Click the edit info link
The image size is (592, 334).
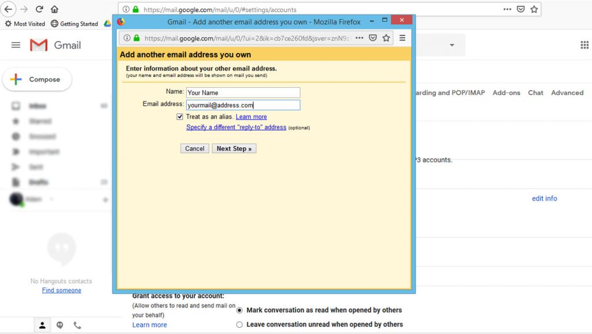point(545,199)
